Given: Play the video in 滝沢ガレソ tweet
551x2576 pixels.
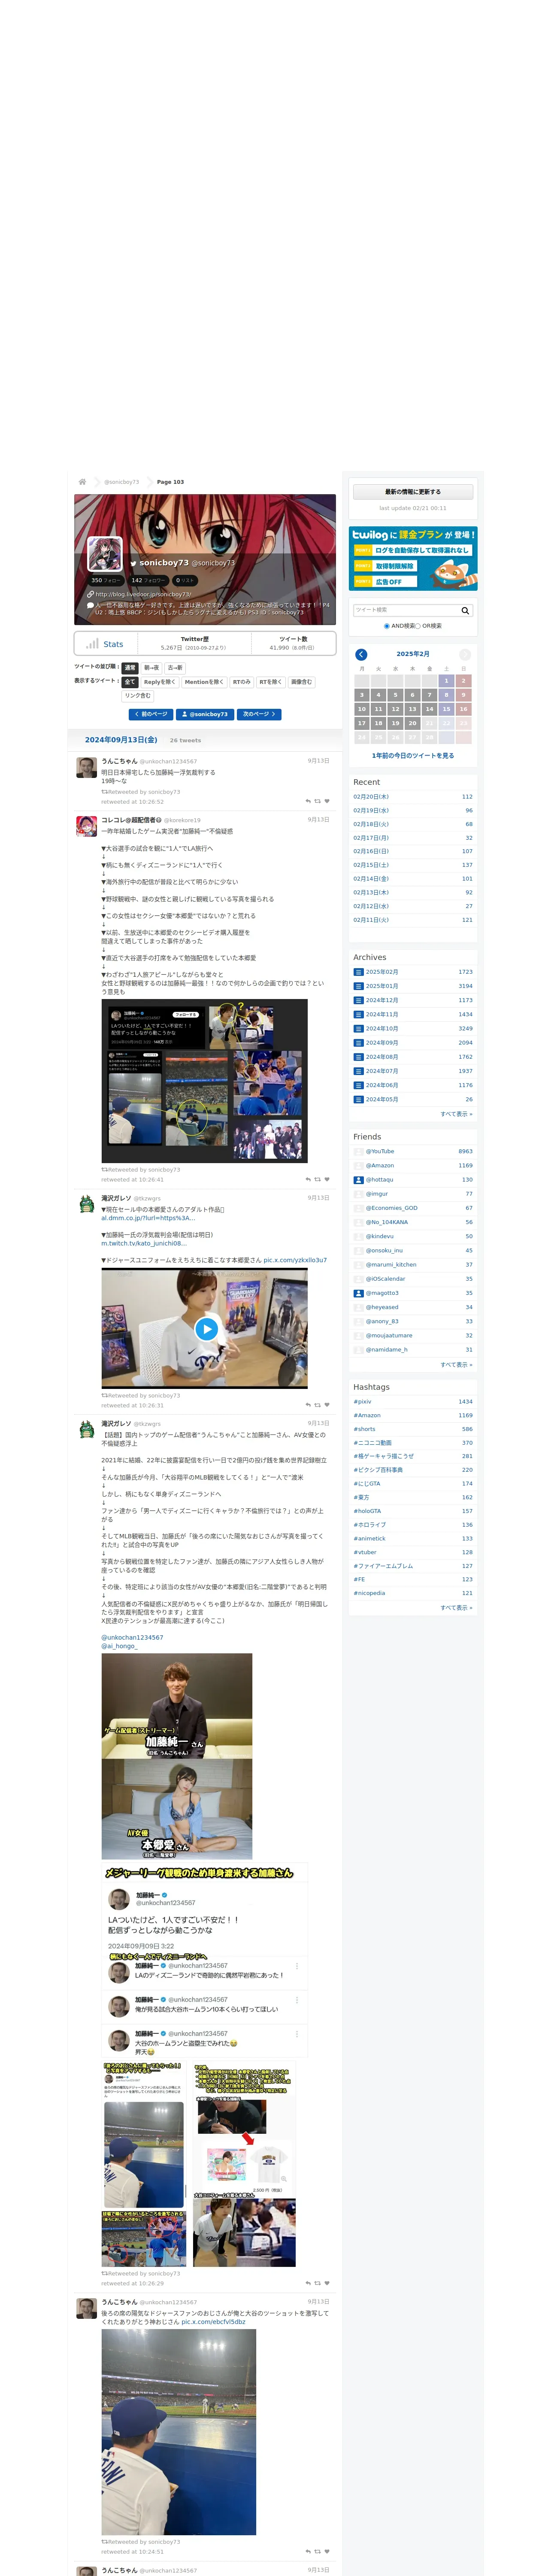Looking at the screenshot, I should 206,1329.
